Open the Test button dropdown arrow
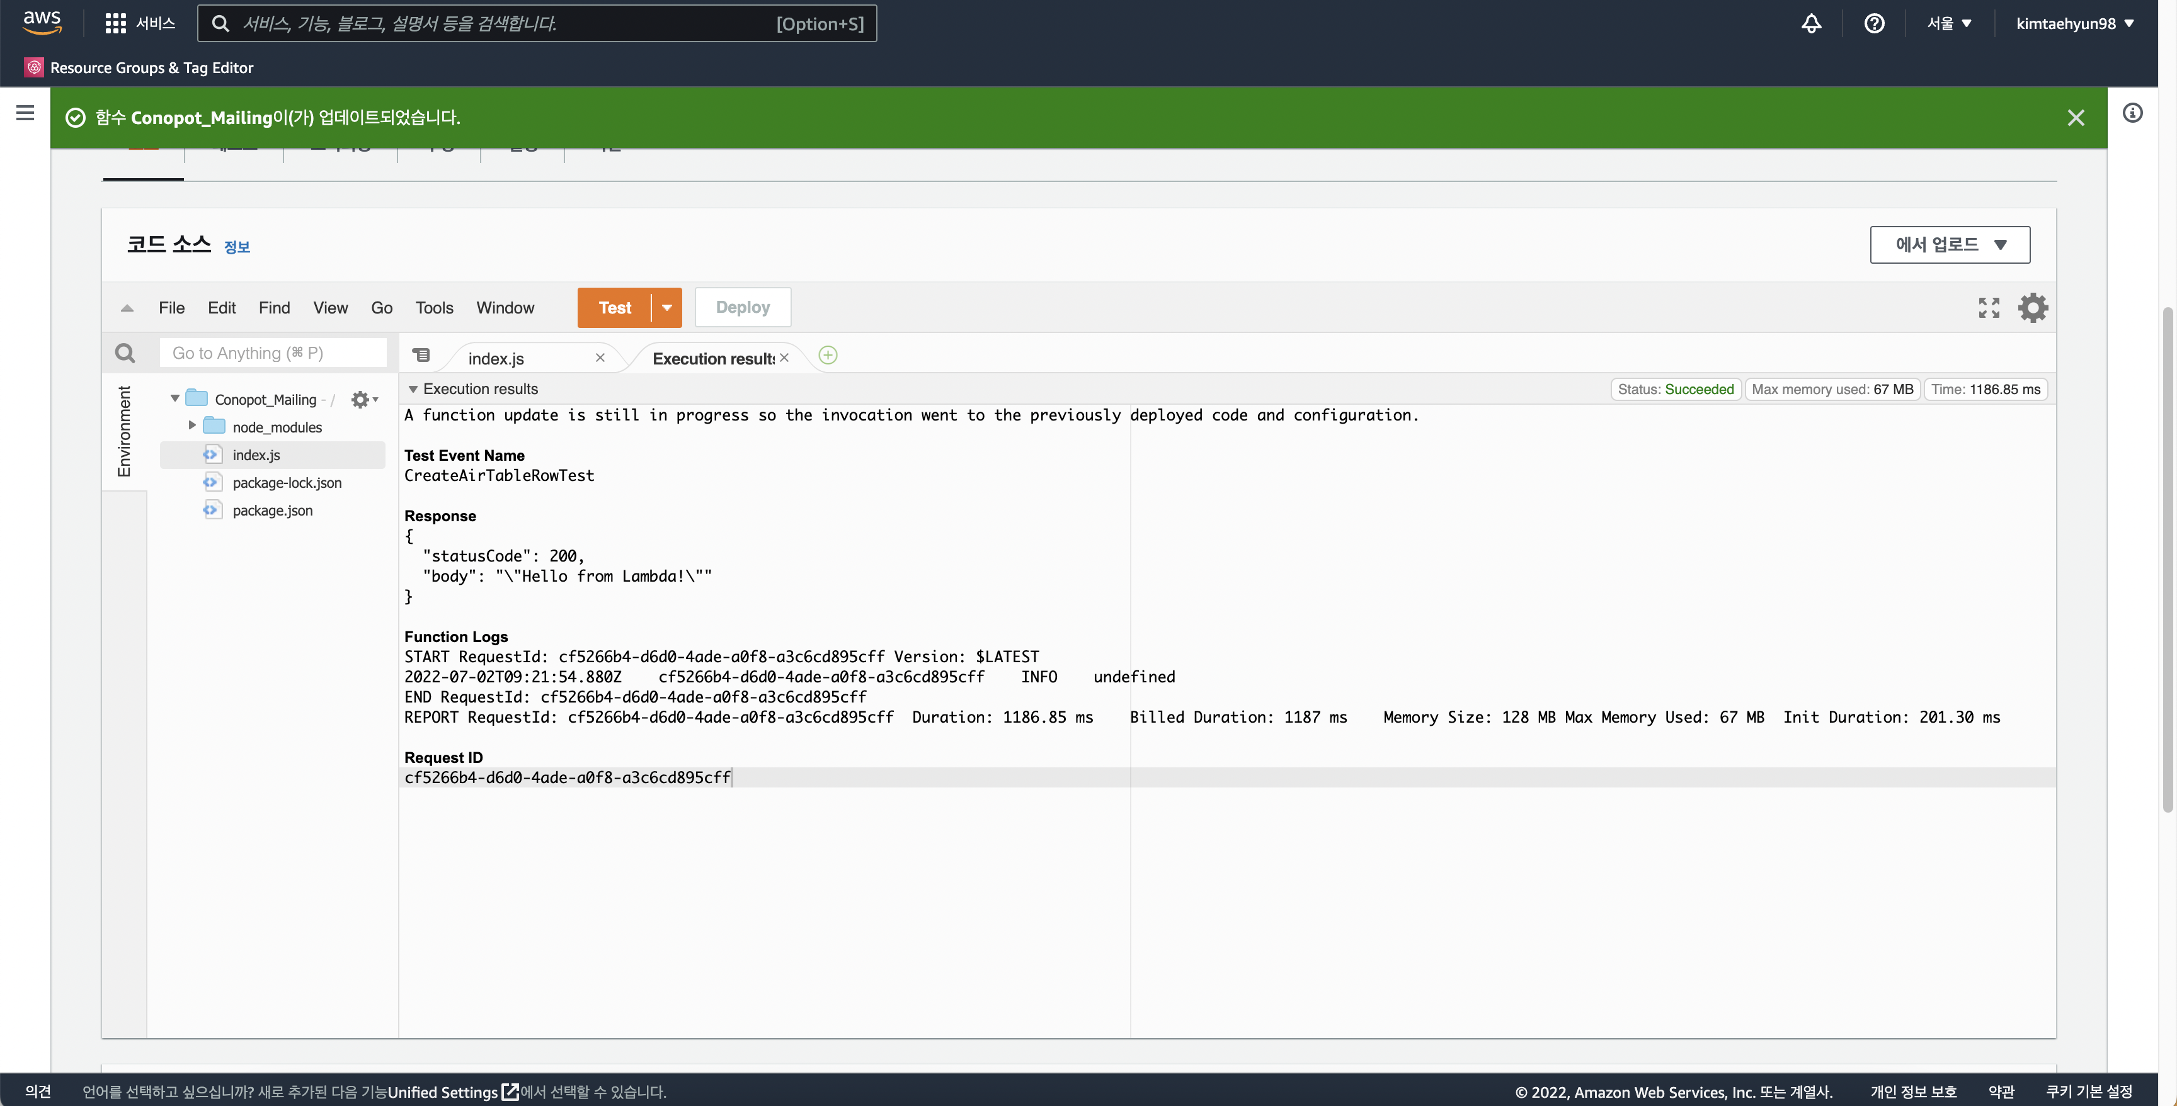The height and width of the screenshot is (1106, 2177). pos(667,307)
